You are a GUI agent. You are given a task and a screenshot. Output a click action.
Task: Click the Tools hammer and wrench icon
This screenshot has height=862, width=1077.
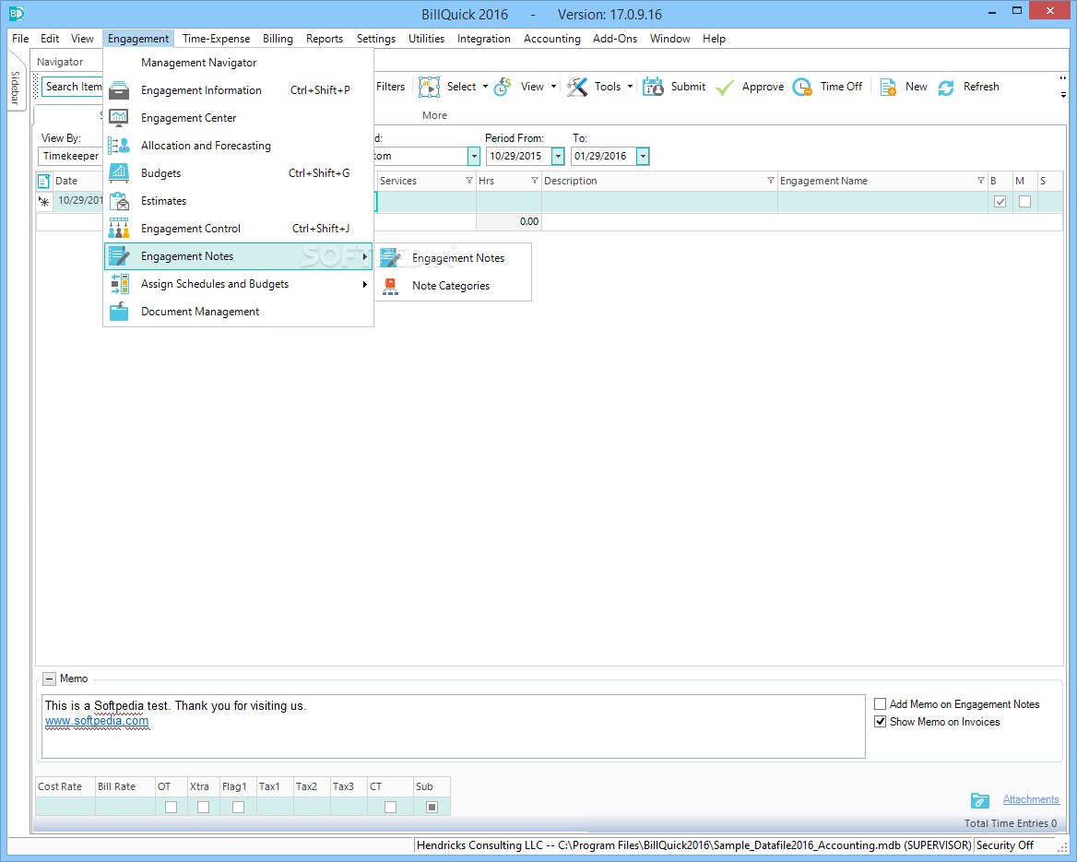tap(577, 87)
